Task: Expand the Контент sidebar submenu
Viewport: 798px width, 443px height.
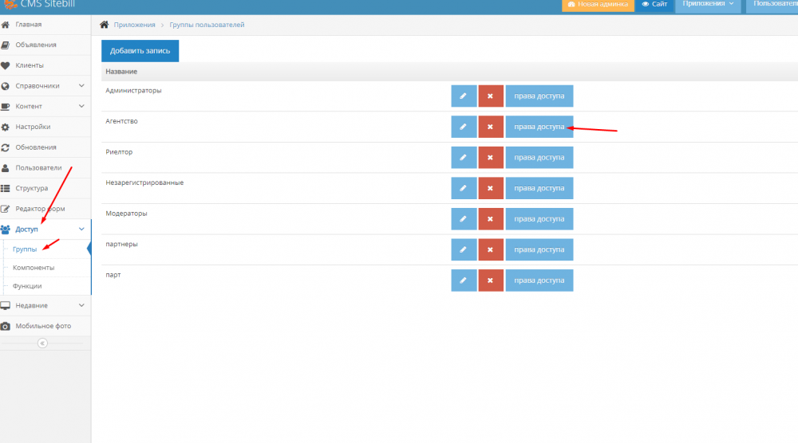Action: [x=81, y=106]
